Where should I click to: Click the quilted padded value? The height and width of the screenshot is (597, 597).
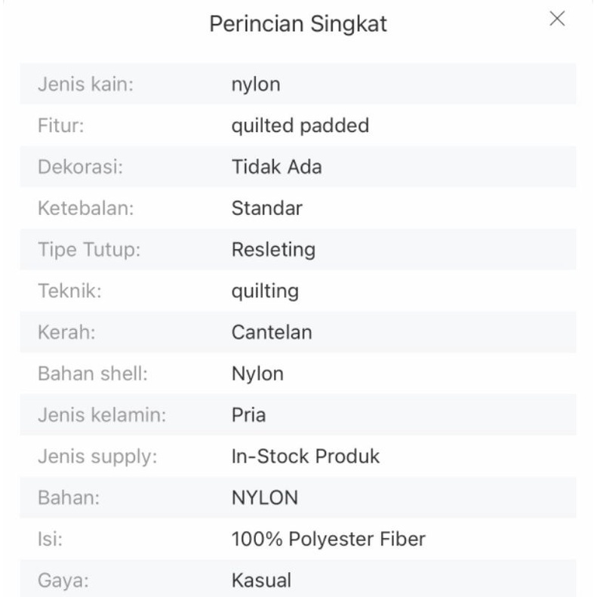point(300,125)
